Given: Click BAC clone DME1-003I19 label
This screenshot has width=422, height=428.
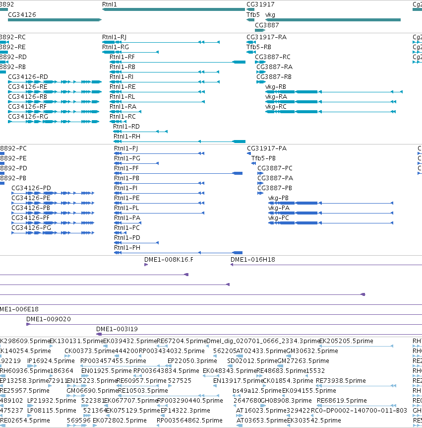Looking at the screenshot, I should pos(117,329).
